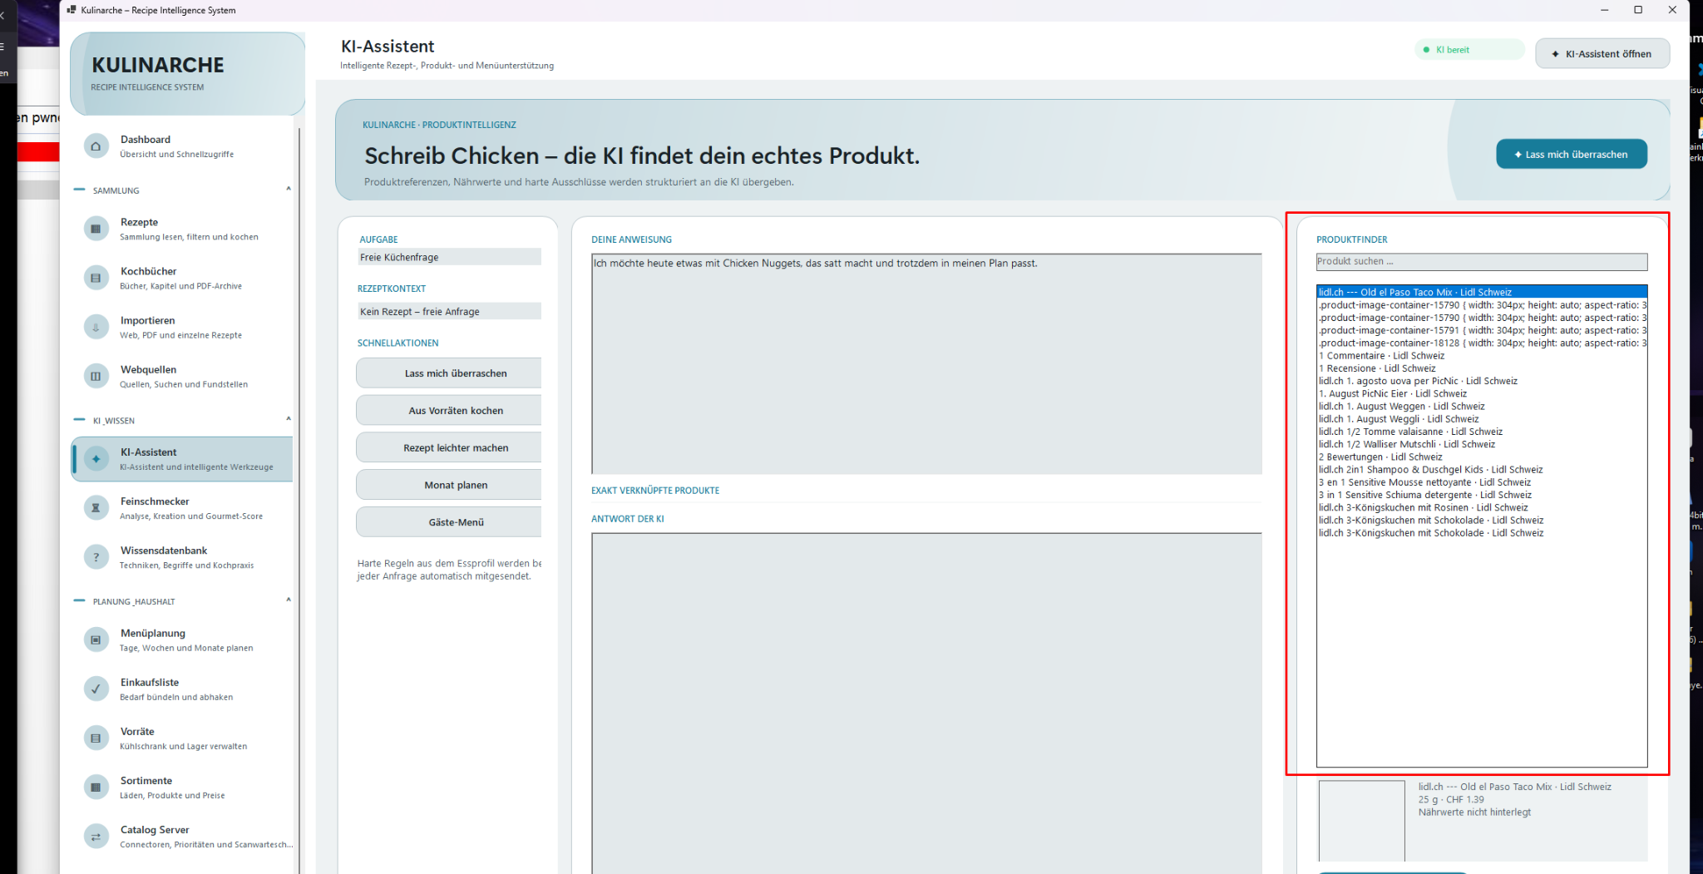
Task: Select the KI-Assistent sparkle icon in sidebar
Action: [x=96, y=459]
